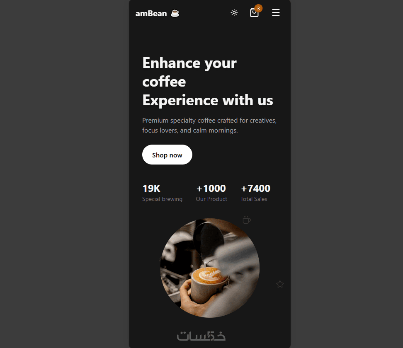Select the +7400 statistic number
Image resolution: width=403 pixels, height=348 pixels.
[255, 188]
